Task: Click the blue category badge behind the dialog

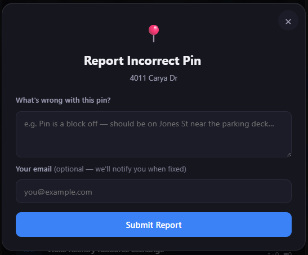Action: (29, 252)
